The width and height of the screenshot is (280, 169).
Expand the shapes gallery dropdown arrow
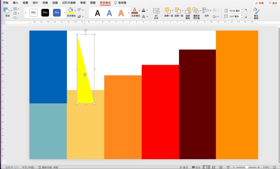11,11
